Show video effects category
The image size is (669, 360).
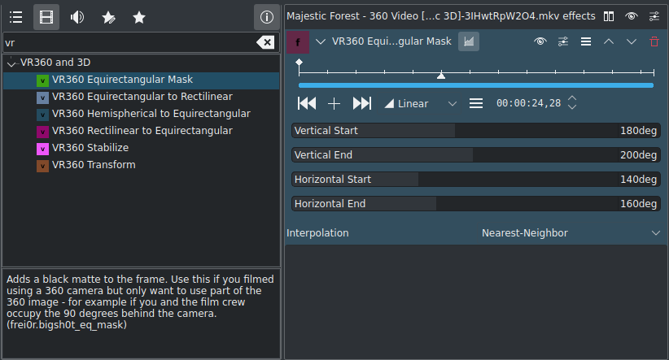[x=47, y=16]
